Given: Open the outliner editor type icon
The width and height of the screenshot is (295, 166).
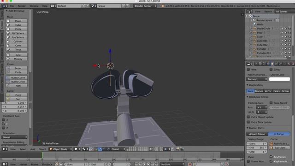Looking at the screenshot, I should click(x=249, y=12).
